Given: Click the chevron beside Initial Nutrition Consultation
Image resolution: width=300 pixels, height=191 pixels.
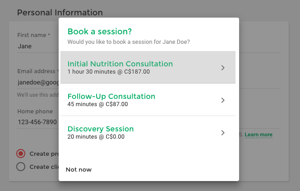Looking at the screenshot, I should coord(223,68).
